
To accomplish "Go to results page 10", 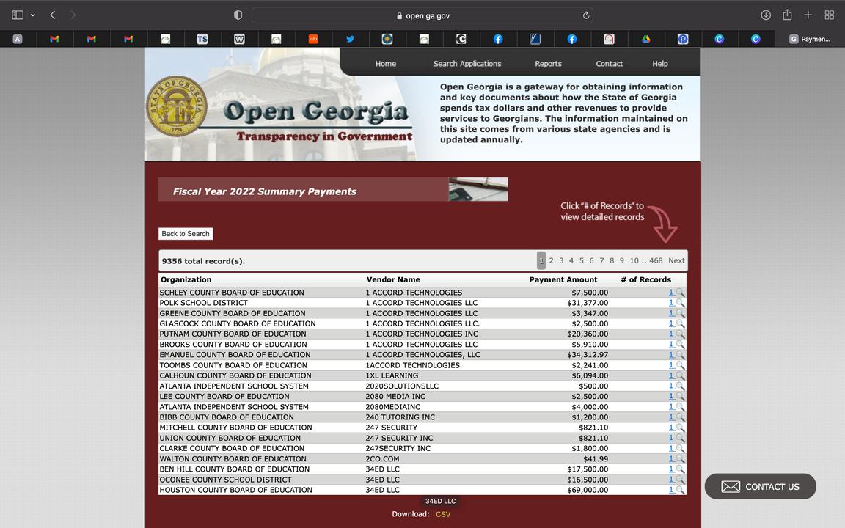I will pyautogui.click(x=634, y=261).
